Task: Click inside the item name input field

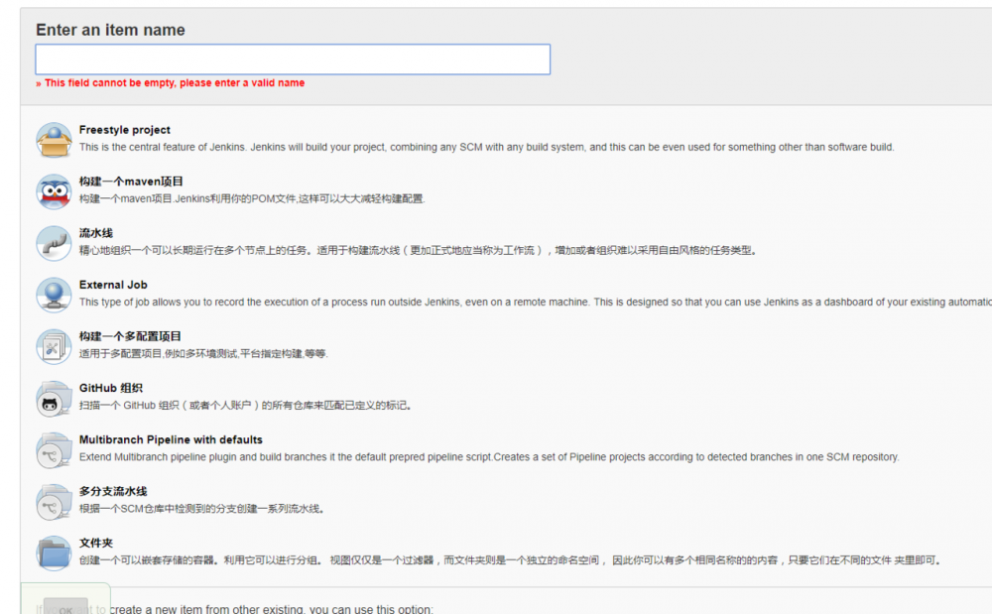Action: click(293, 59)
